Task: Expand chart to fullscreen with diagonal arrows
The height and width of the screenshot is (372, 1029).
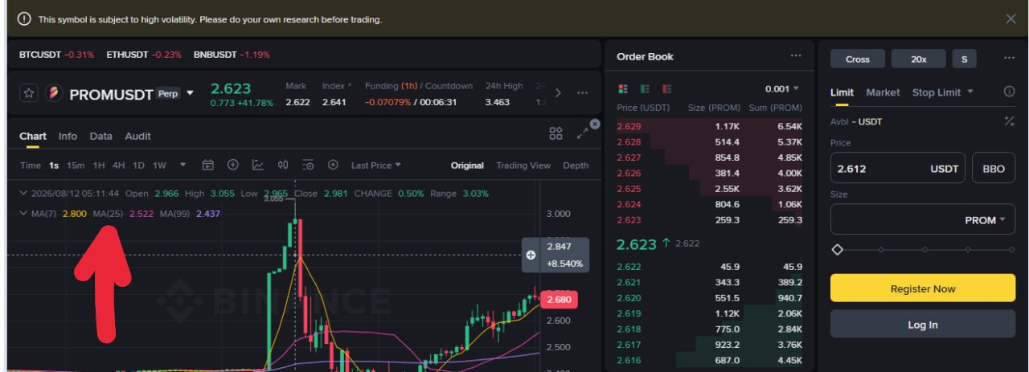Action: 583,133
